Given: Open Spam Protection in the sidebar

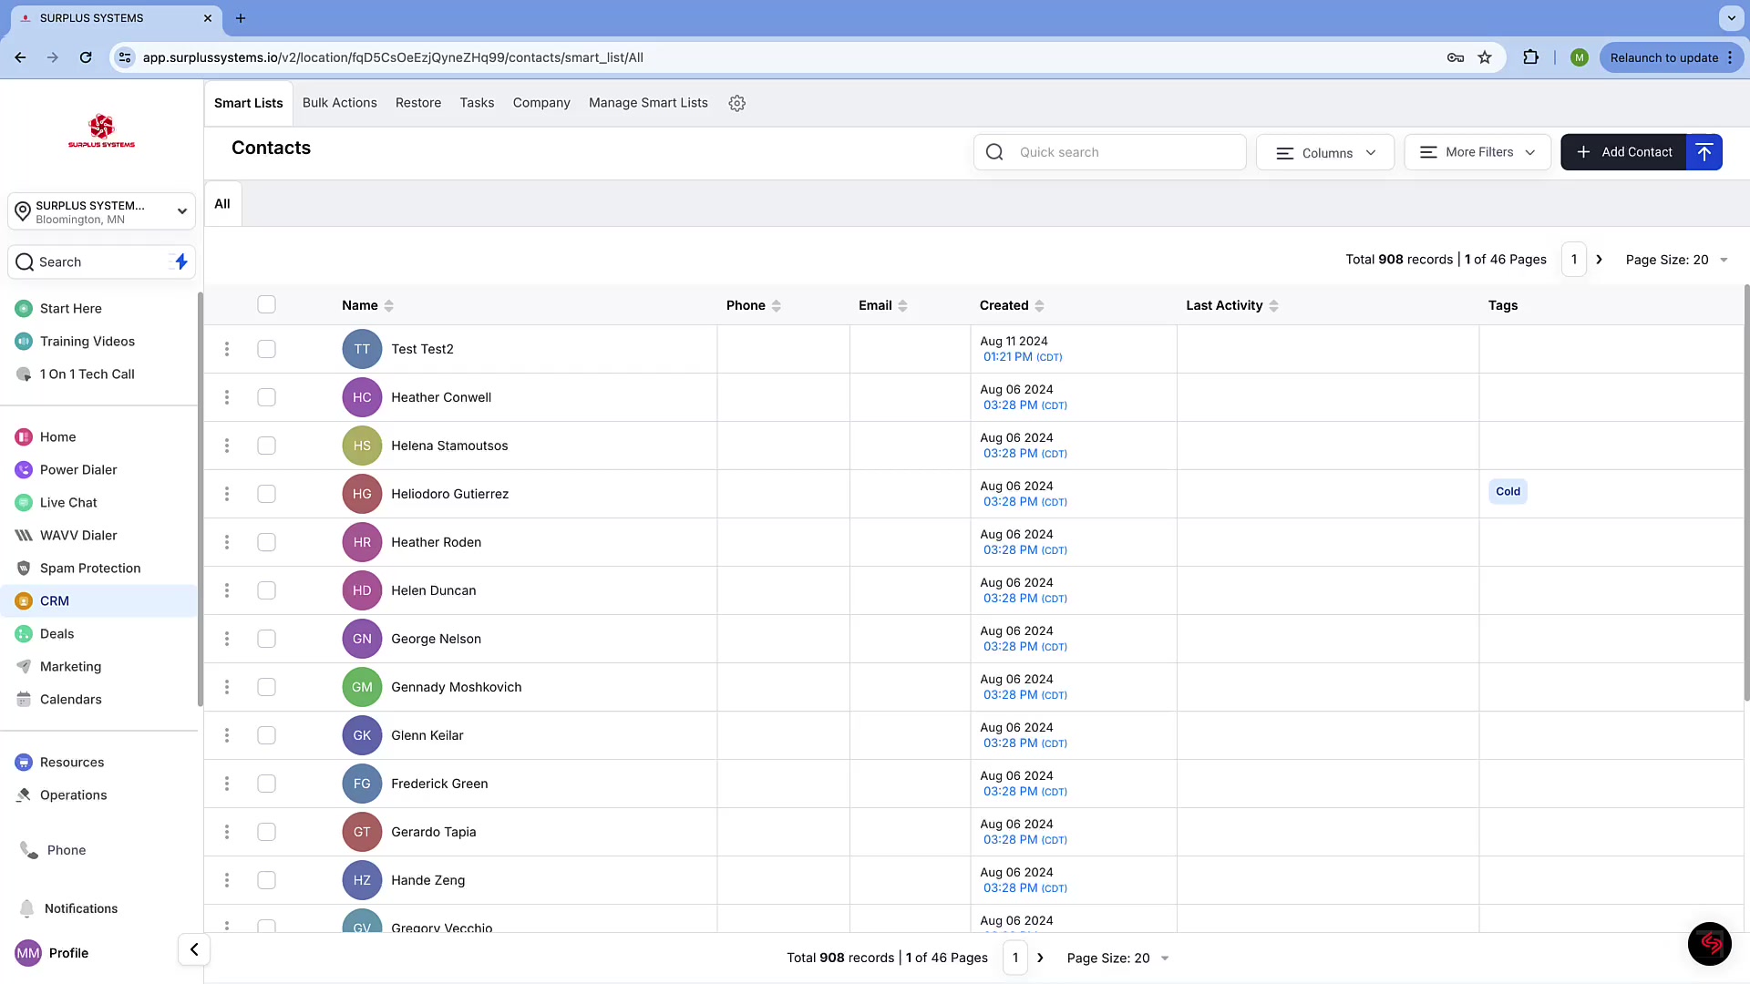Looking at the screenshot, I should tap(89, 568).
